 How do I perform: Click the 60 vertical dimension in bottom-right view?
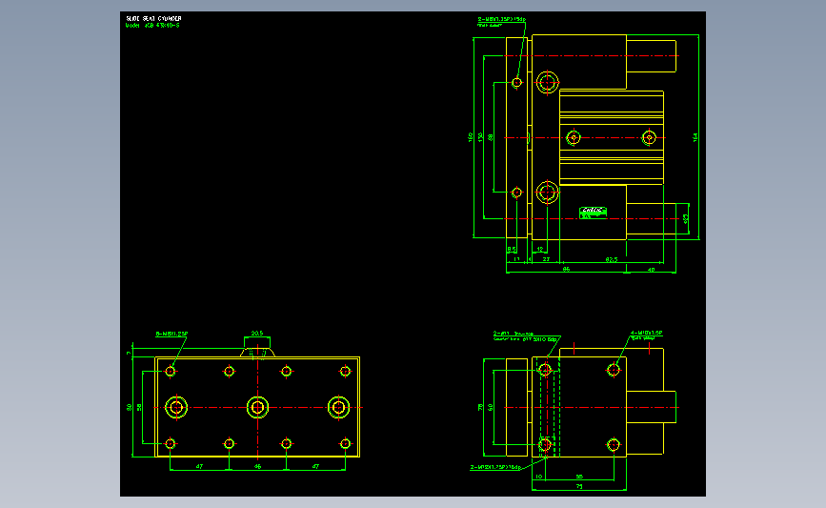pos(491,407)
